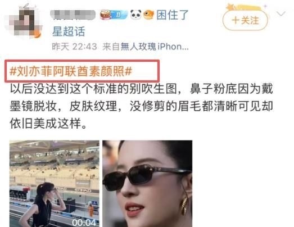Click the 来自無人玫瑰iPhone source label
Viewport: 294px width, 227px height.
(146, 47)
